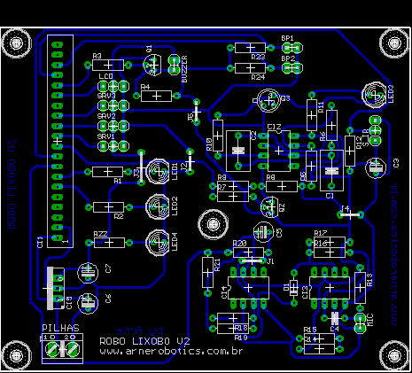Select the R3 resistor body
The image size is (412, 373).
tap(108, 65)
